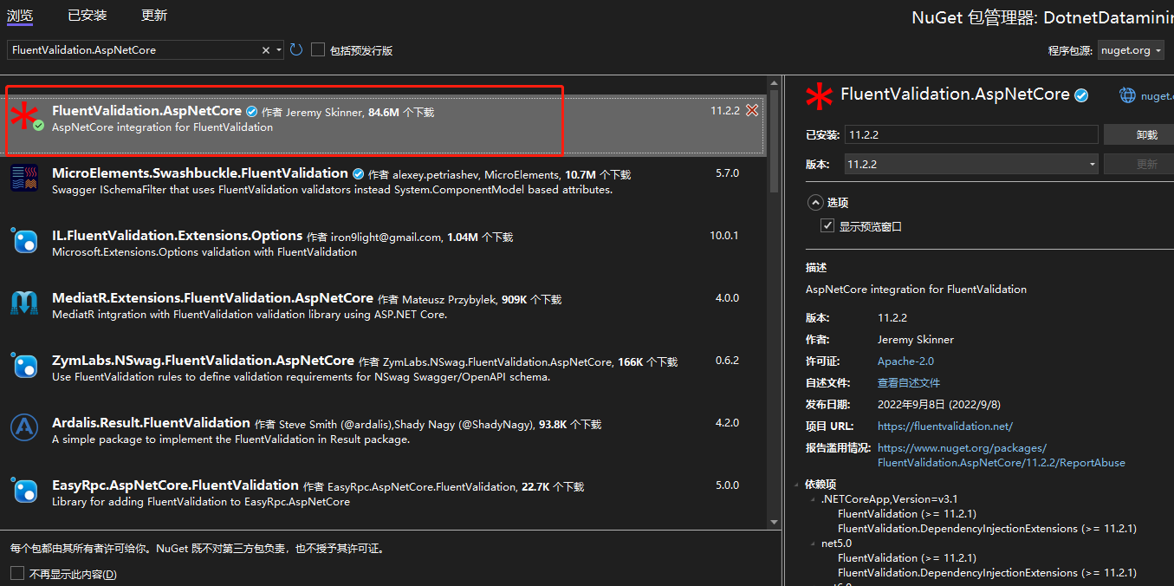The height and width of the screenshot is (586, 1174).
Task: Collapse the net5.0 dependency node
Action: (813, 544)
